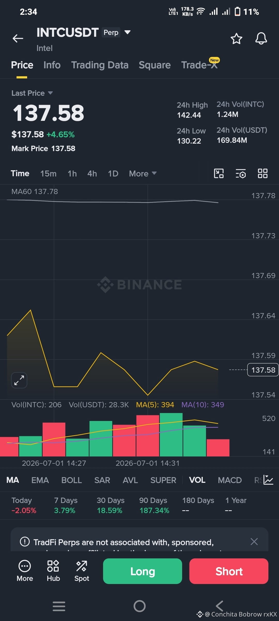Tap the Perp contract type badge
The image size is (279, 621).
[111, 32]
